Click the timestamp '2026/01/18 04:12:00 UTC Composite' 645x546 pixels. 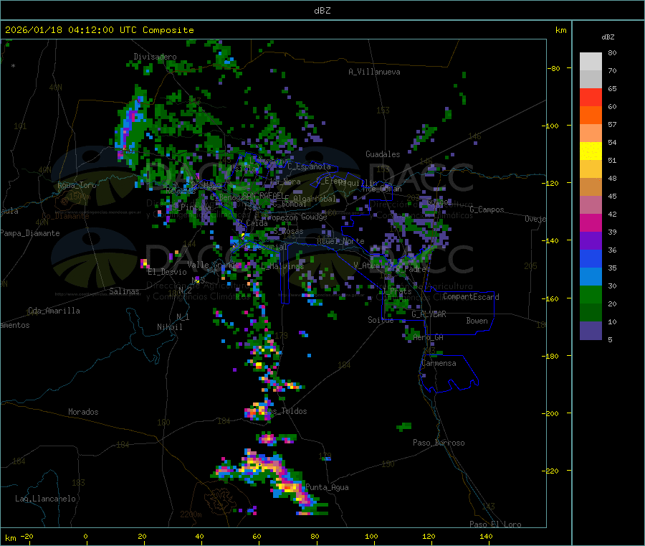point(99,30)
